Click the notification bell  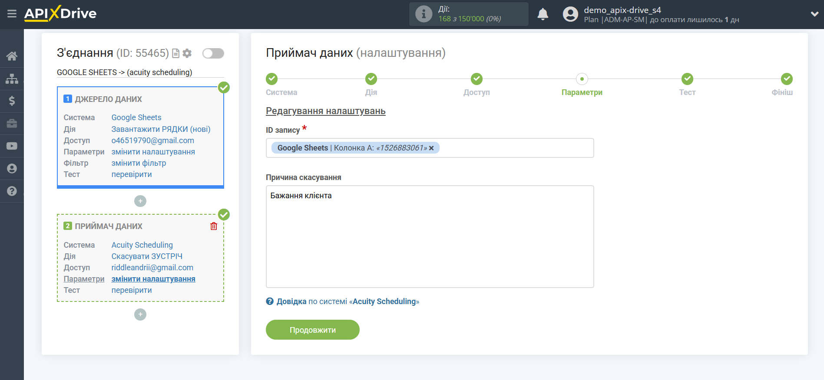tap(543, 14)
